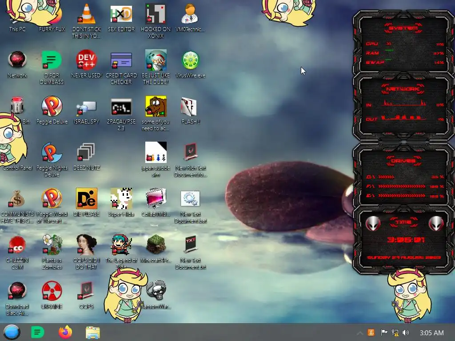
Task: Click orange tray application icon
Action: (x=371, y=333)
